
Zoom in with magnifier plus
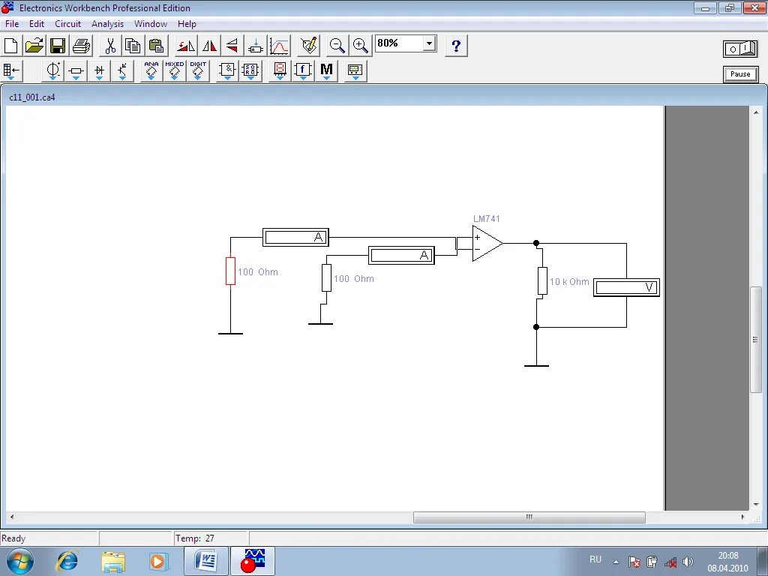point(361,46)
